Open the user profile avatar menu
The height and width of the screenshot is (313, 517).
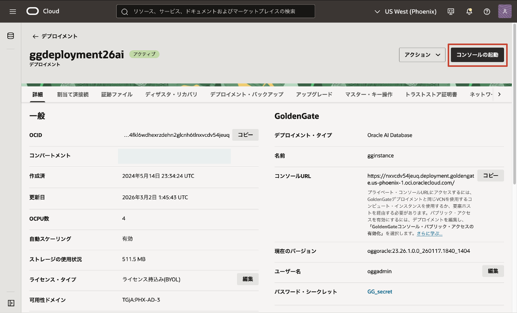point(505,11)
